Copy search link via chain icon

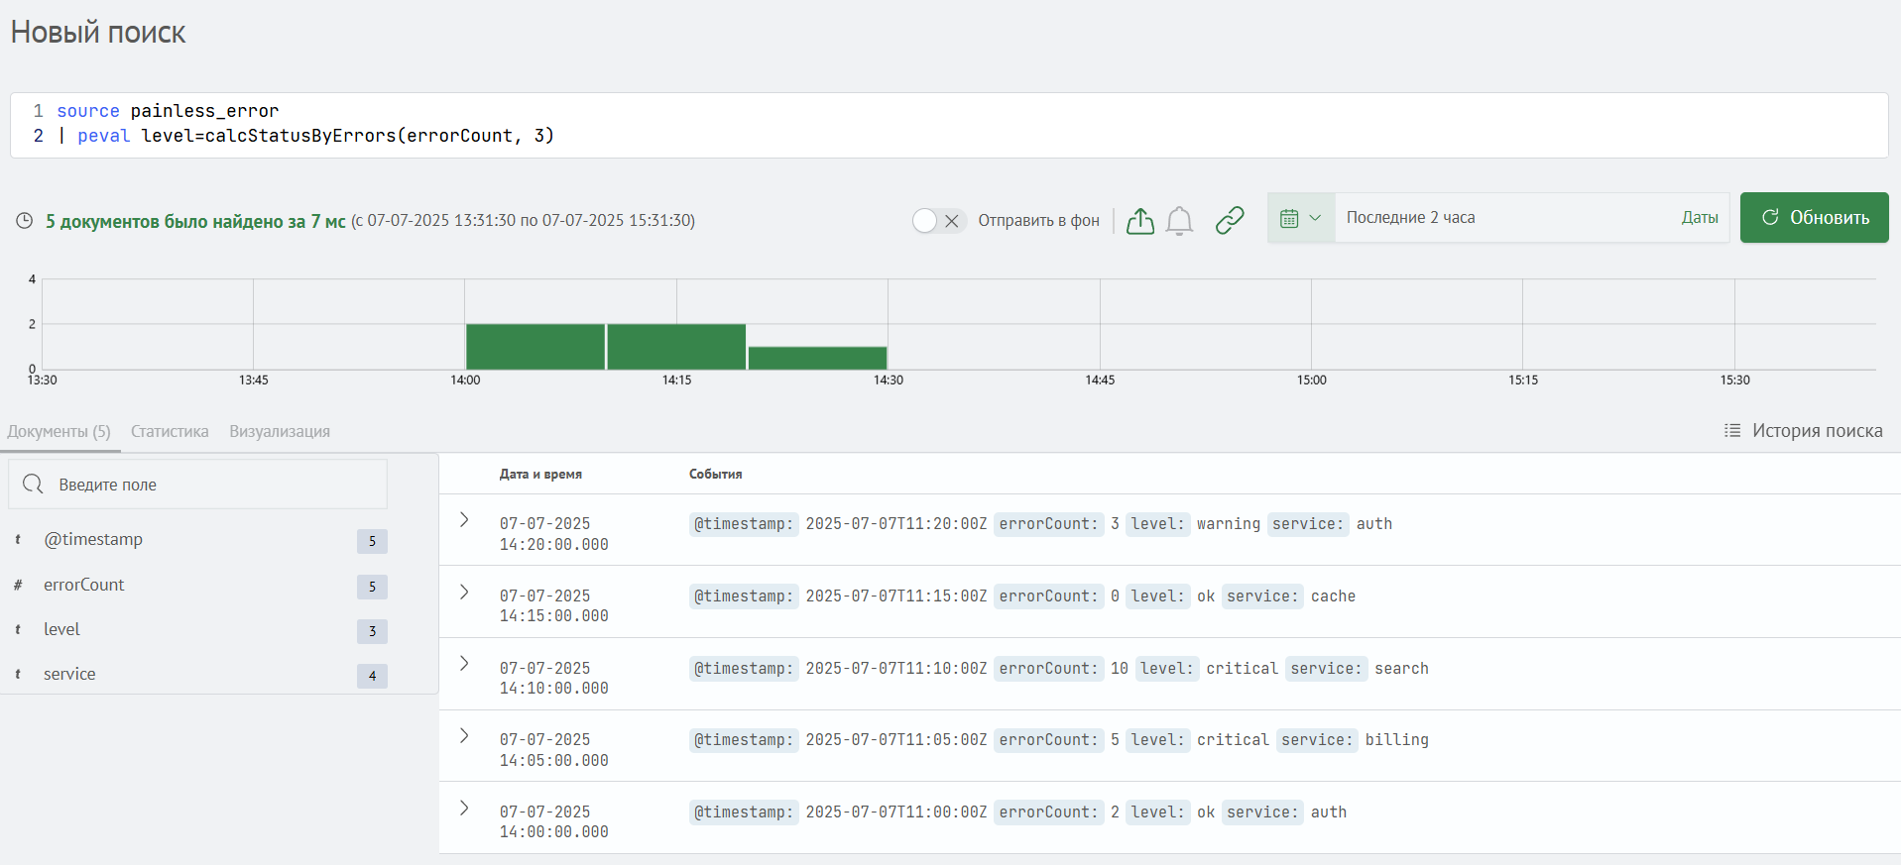click(x=1230, y=220)
